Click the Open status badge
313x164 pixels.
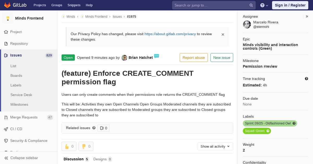pyautogui.click(x=68, y=58)
